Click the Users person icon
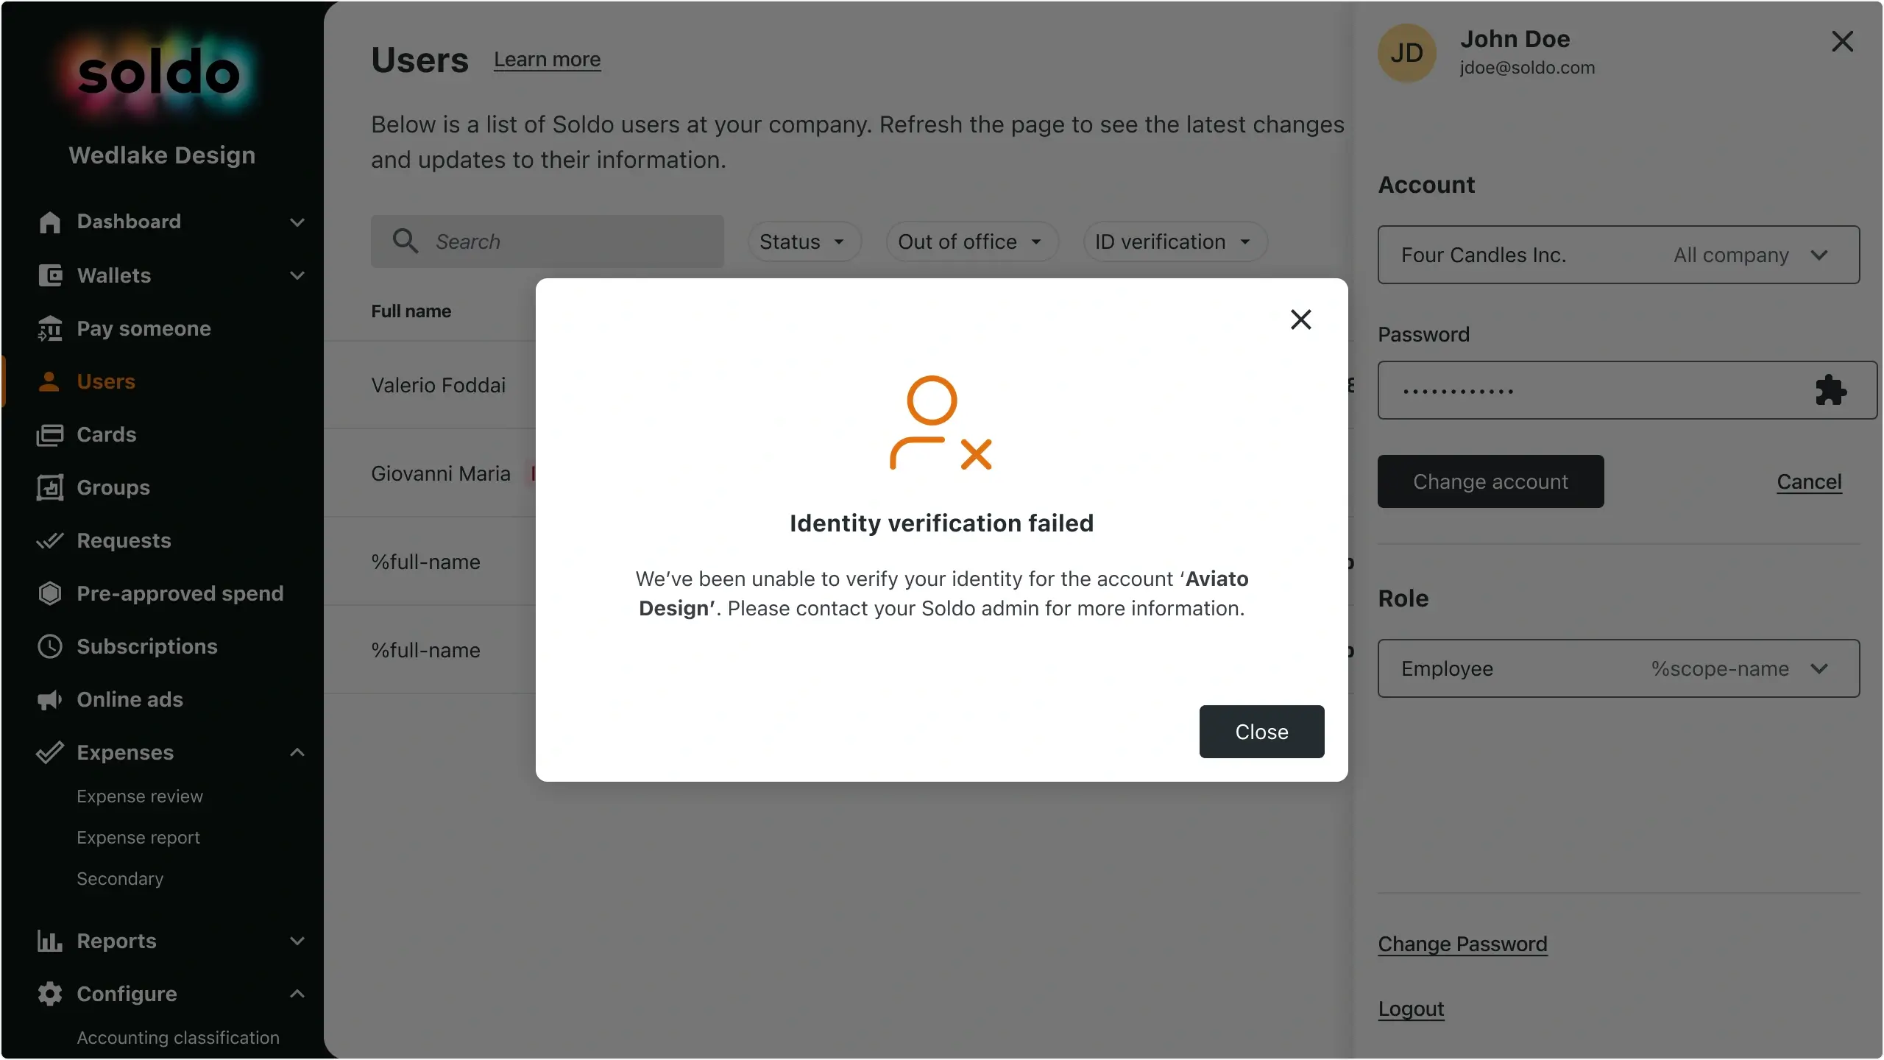 click(x=49, y=381)
